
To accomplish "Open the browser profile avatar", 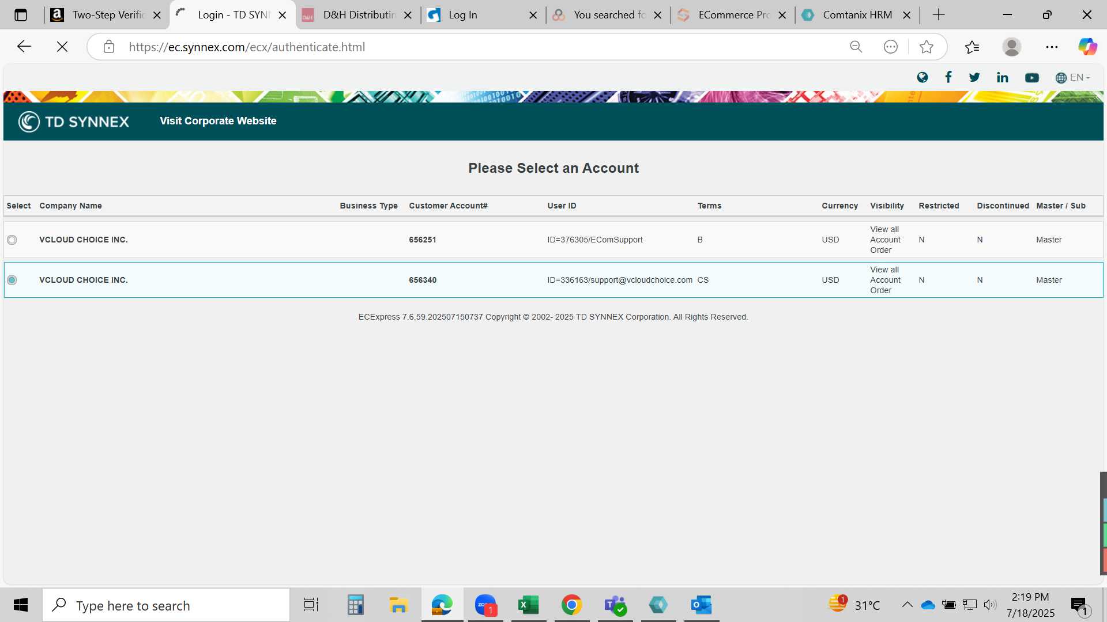I will click(x=1012, y=47).
